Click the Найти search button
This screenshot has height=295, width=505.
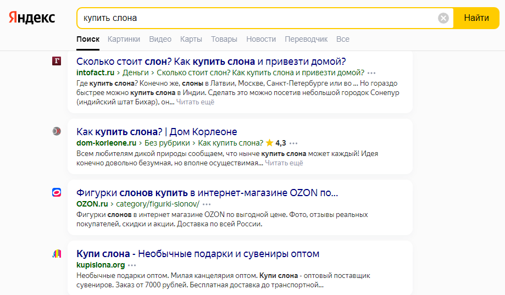click(476, 18)
